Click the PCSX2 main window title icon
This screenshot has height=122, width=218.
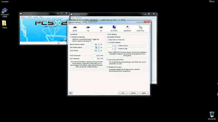click(21, 14)
